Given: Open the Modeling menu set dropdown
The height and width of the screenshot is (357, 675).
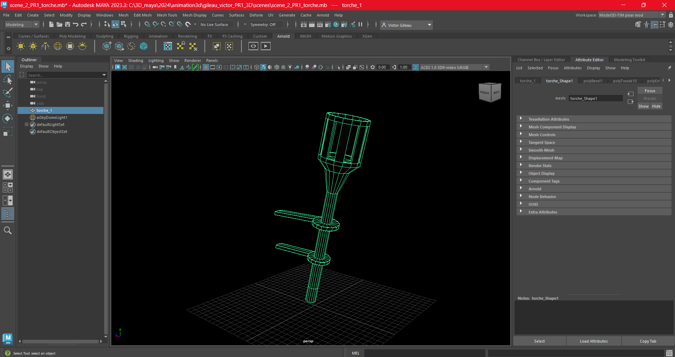Looking at the screenshot, I should tap(22, 25).
